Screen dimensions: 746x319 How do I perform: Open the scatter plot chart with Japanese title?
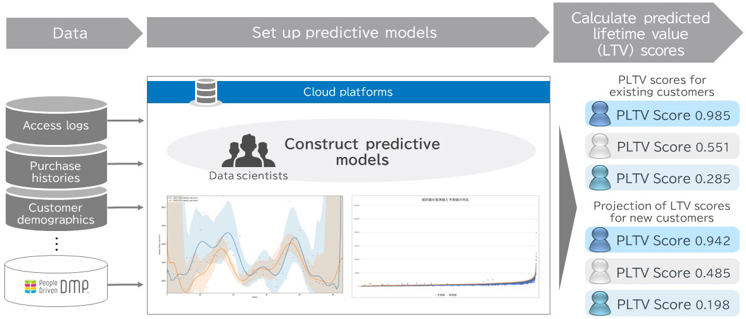(445, 246)
